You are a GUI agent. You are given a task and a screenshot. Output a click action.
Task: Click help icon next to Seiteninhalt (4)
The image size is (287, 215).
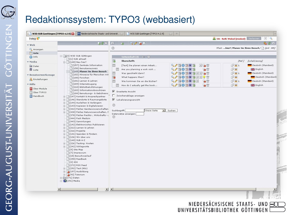(x=149, y=57)
